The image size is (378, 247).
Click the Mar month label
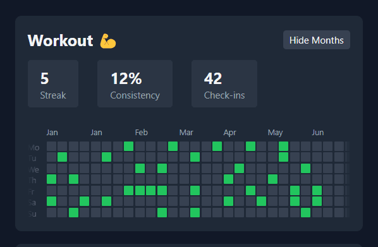pos(186,132)
